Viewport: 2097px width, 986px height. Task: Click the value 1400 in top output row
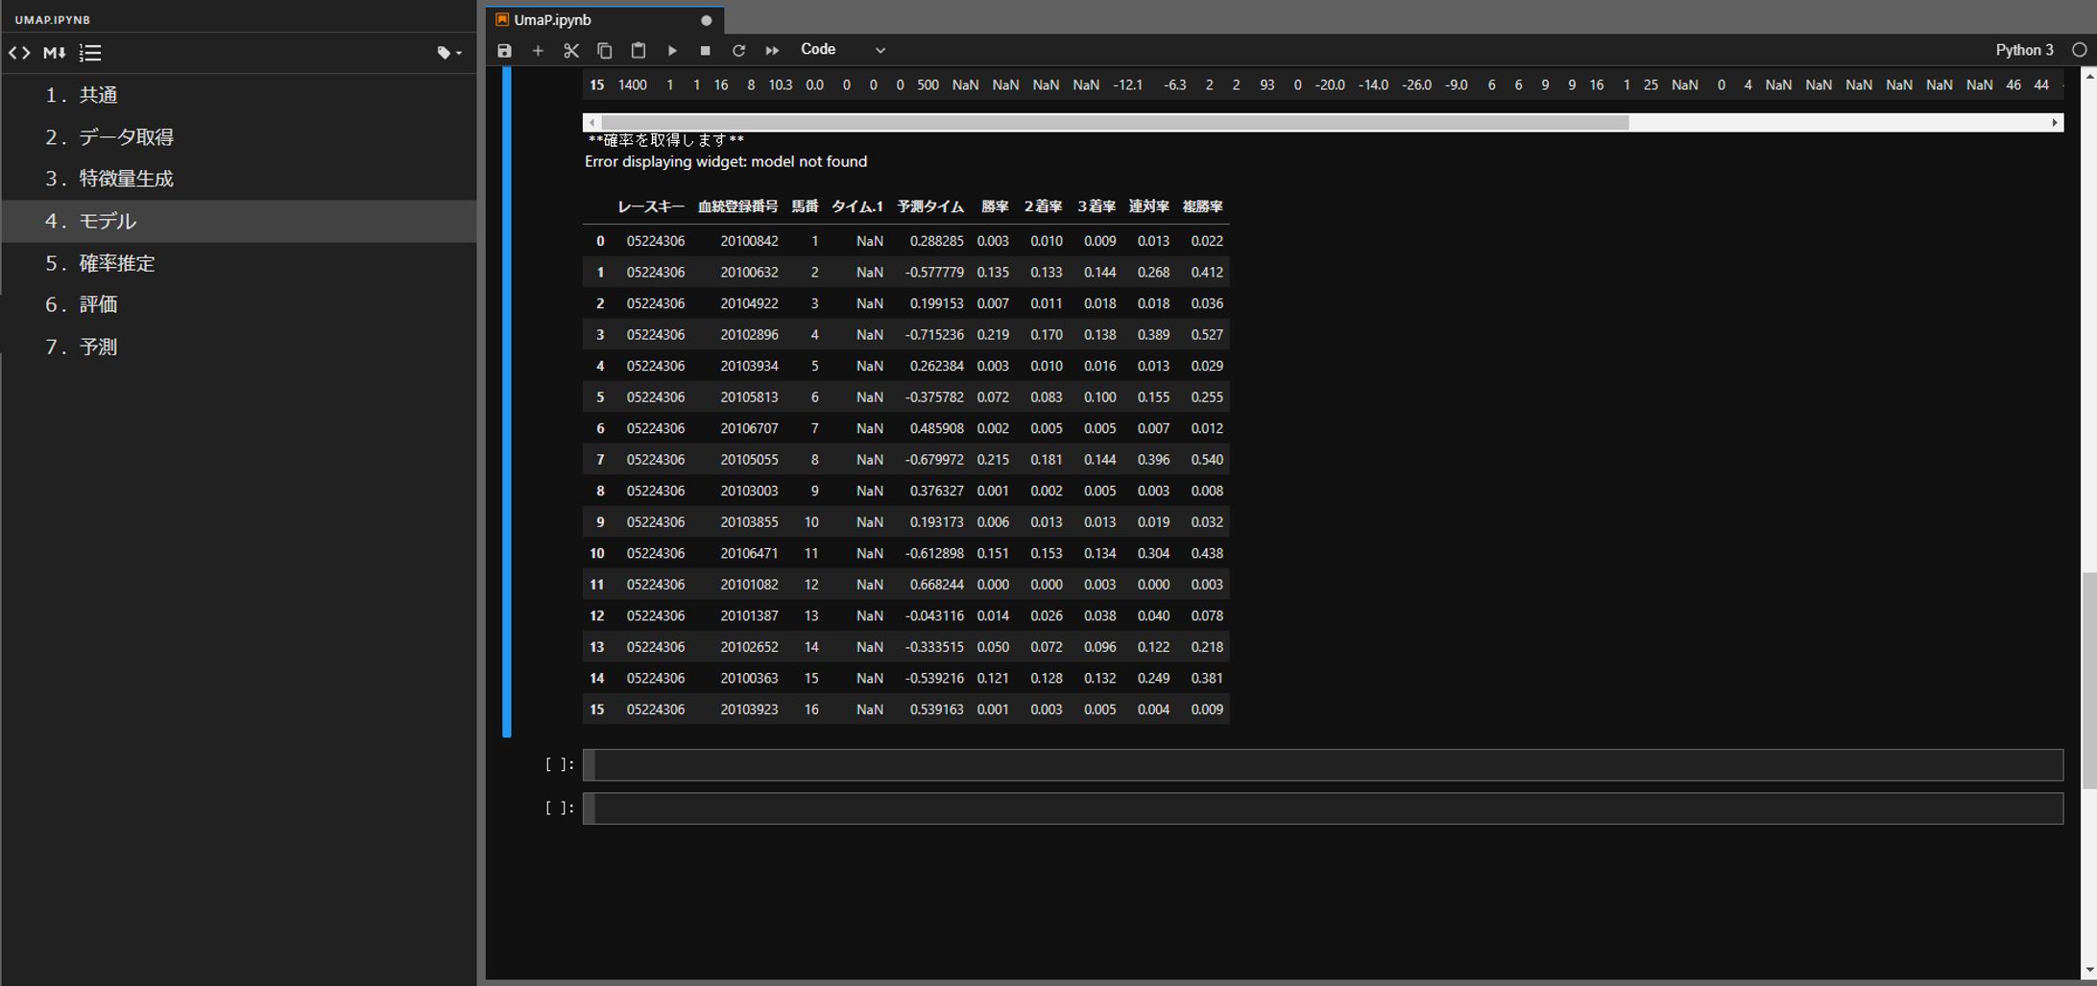[x=632, y=85]
